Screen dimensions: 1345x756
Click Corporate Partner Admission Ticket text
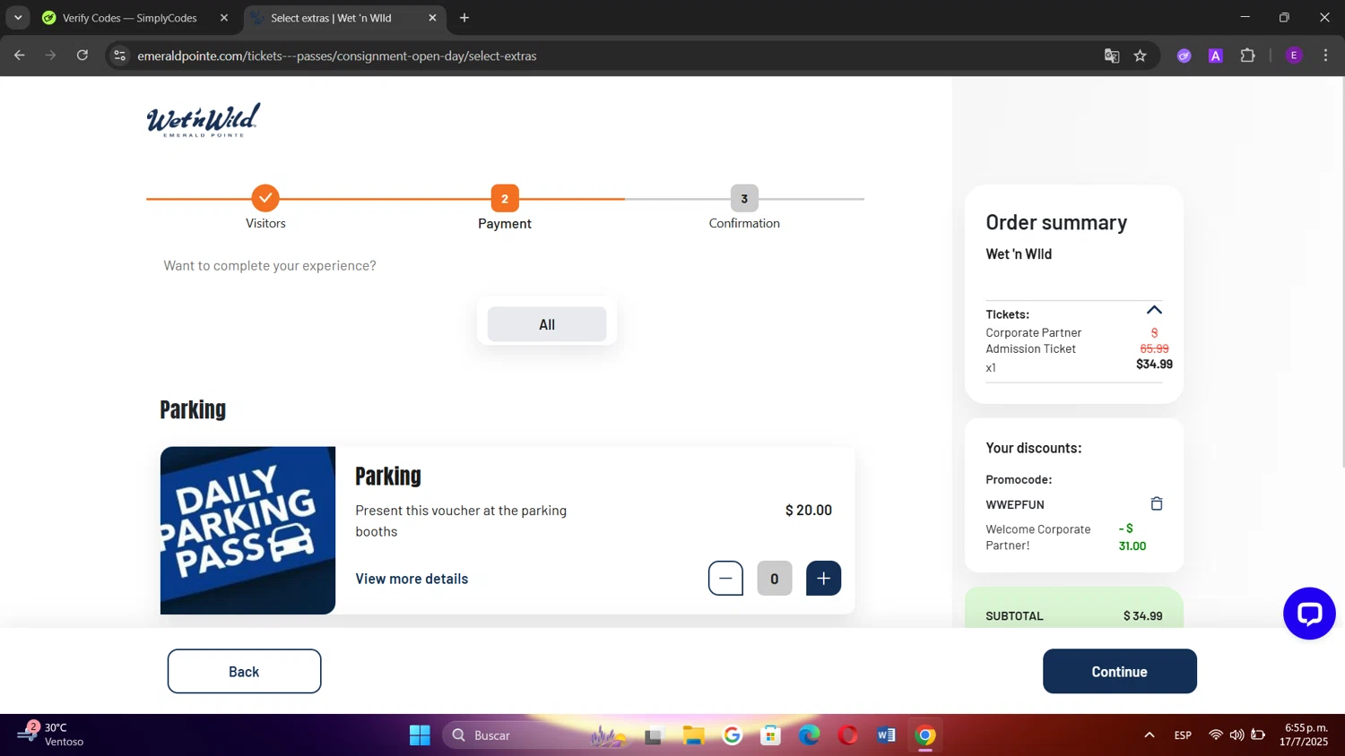coord(1034,340)
